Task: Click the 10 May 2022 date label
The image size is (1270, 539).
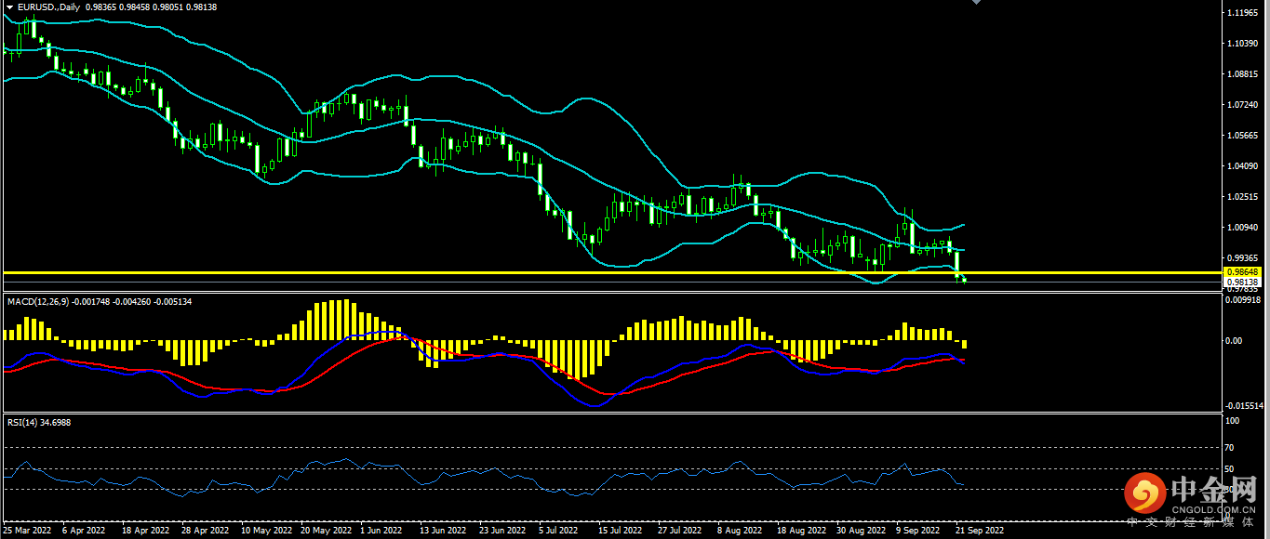Action: click(266, 531)
